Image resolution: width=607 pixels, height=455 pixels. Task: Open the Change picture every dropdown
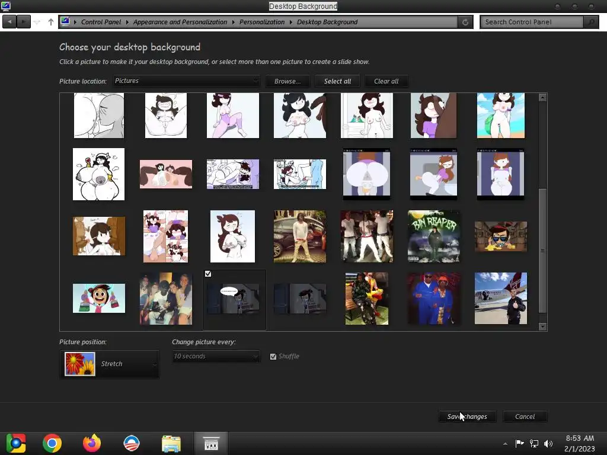216,356
